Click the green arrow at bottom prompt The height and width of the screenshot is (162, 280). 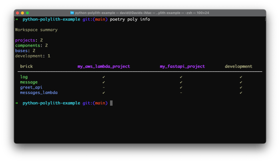tap(16, 103)
